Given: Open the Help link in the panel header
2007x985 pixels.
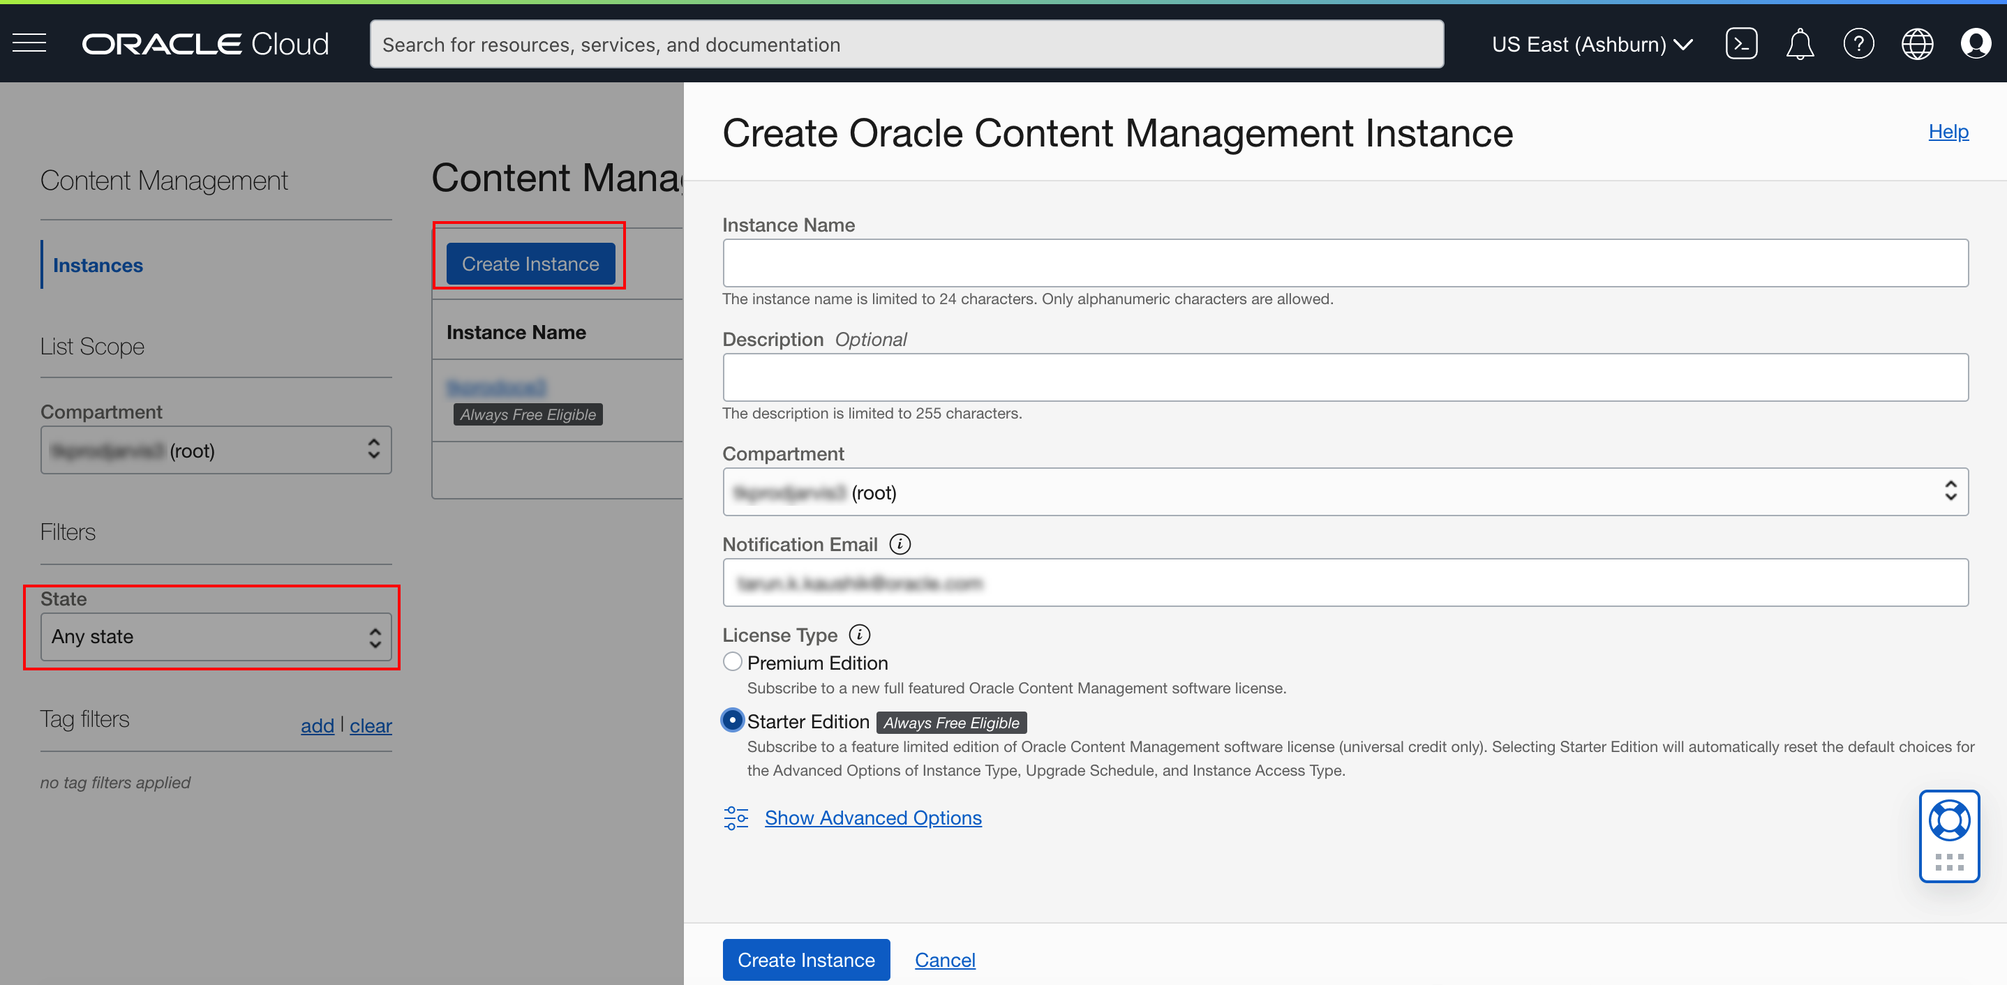Looking at the screenshot, I should (1948, 132).
